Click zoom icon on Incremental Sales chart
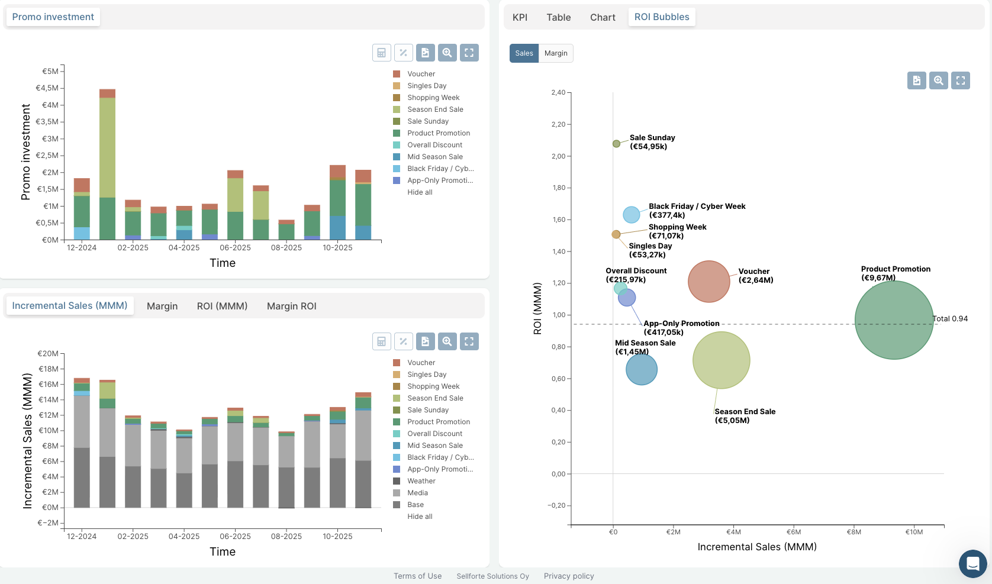 pyautogui.click(x=447, y=341)
